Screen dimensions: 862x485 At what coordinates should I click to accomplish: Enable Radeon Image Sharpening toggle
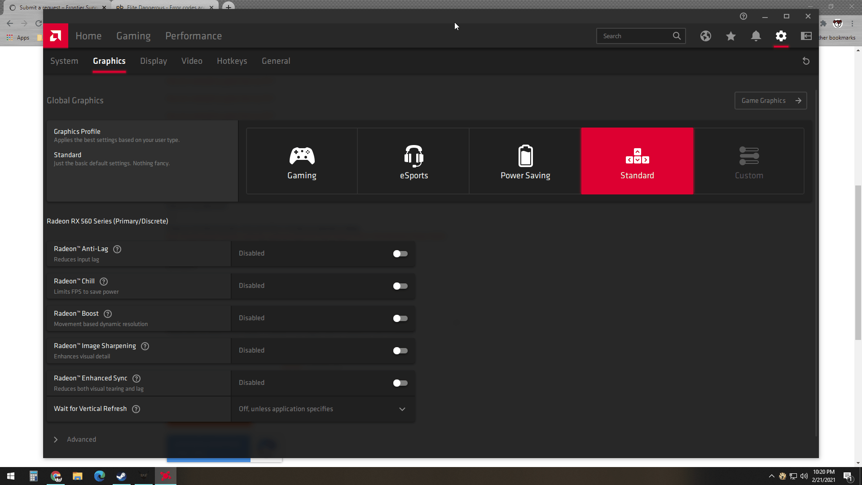[400, 351]
